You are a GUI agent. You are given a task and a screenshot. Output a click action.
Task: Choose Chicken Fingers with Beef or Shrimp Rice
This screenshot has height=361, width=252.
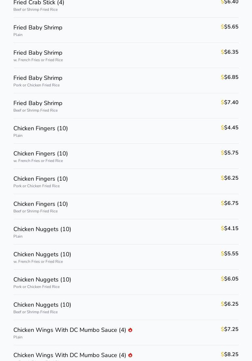(41, 204)
